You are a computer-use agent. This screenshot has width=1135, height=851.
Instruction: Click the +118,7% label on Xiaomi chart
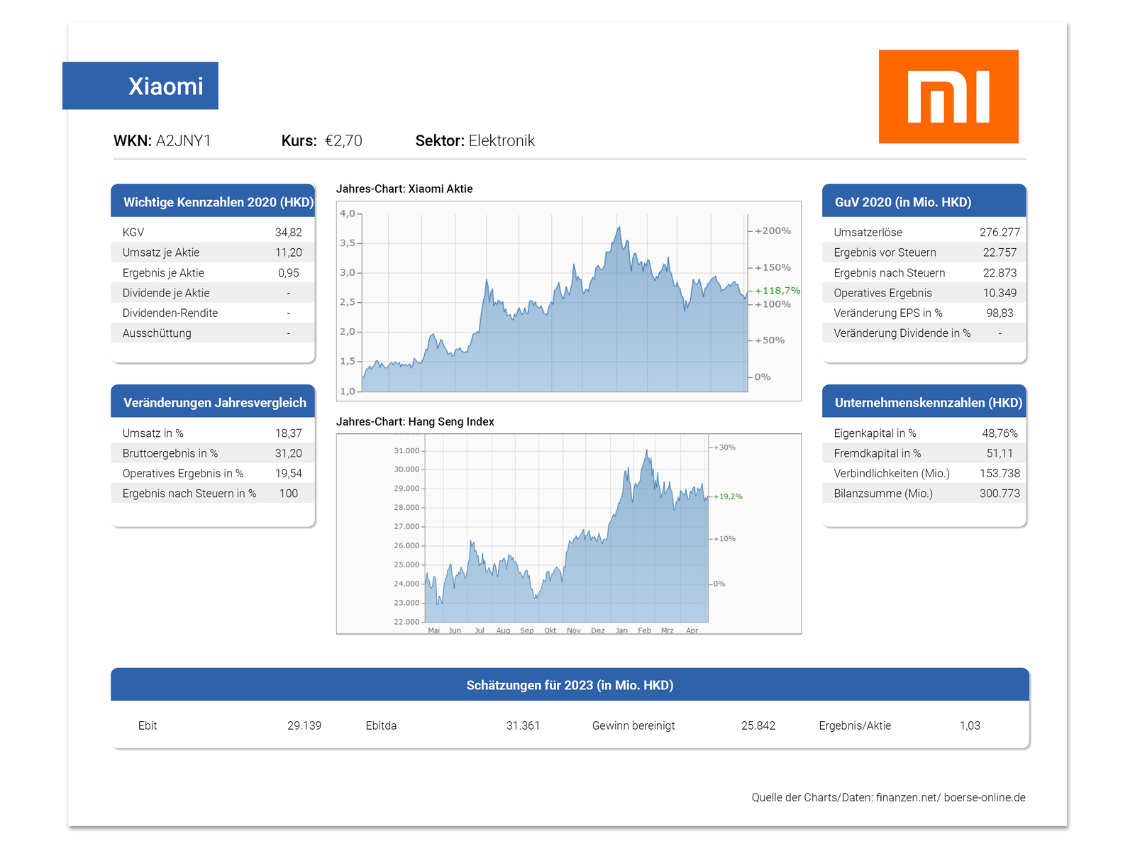[777, 291]
